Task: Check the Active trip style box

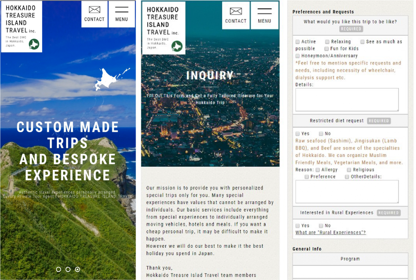Action: pyautogui.click(x=298, y=42)
